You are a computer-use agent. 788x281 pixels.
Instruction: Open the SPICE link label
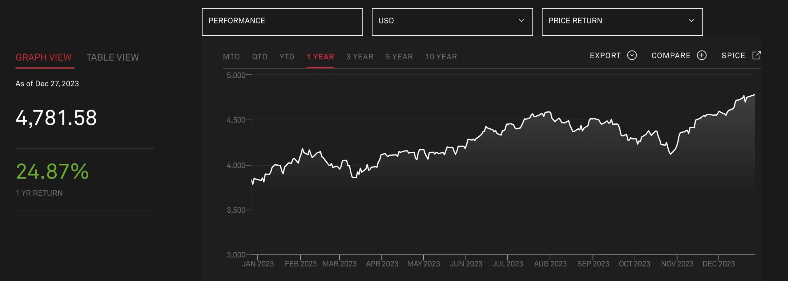coord(733,56)
